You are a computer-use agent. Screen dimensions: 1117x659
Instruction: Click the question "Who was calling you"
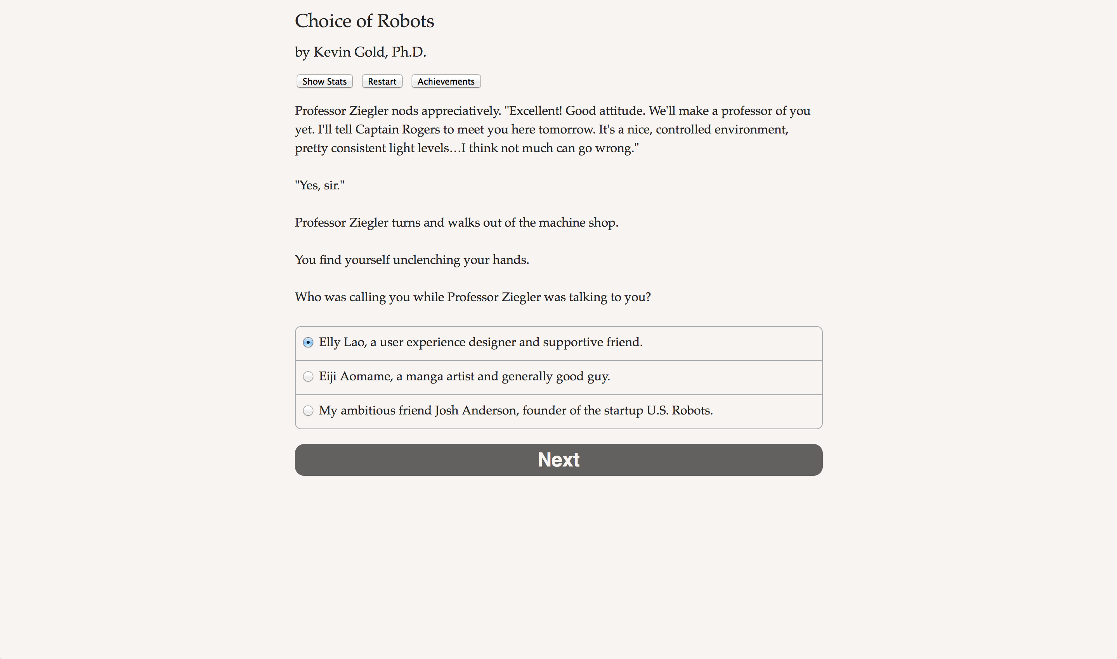pyautogui.click(x=472, y=297)
